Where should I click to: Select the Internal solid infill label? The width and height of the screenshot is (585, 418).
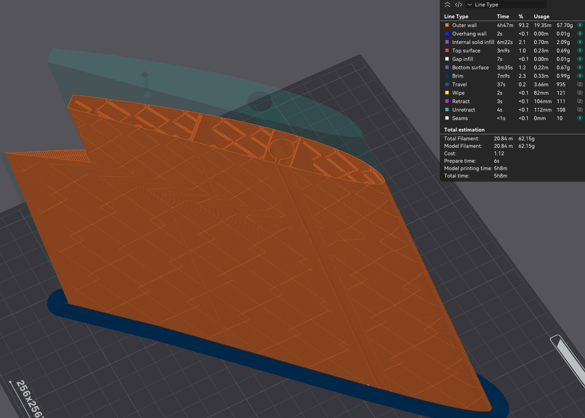473,42
